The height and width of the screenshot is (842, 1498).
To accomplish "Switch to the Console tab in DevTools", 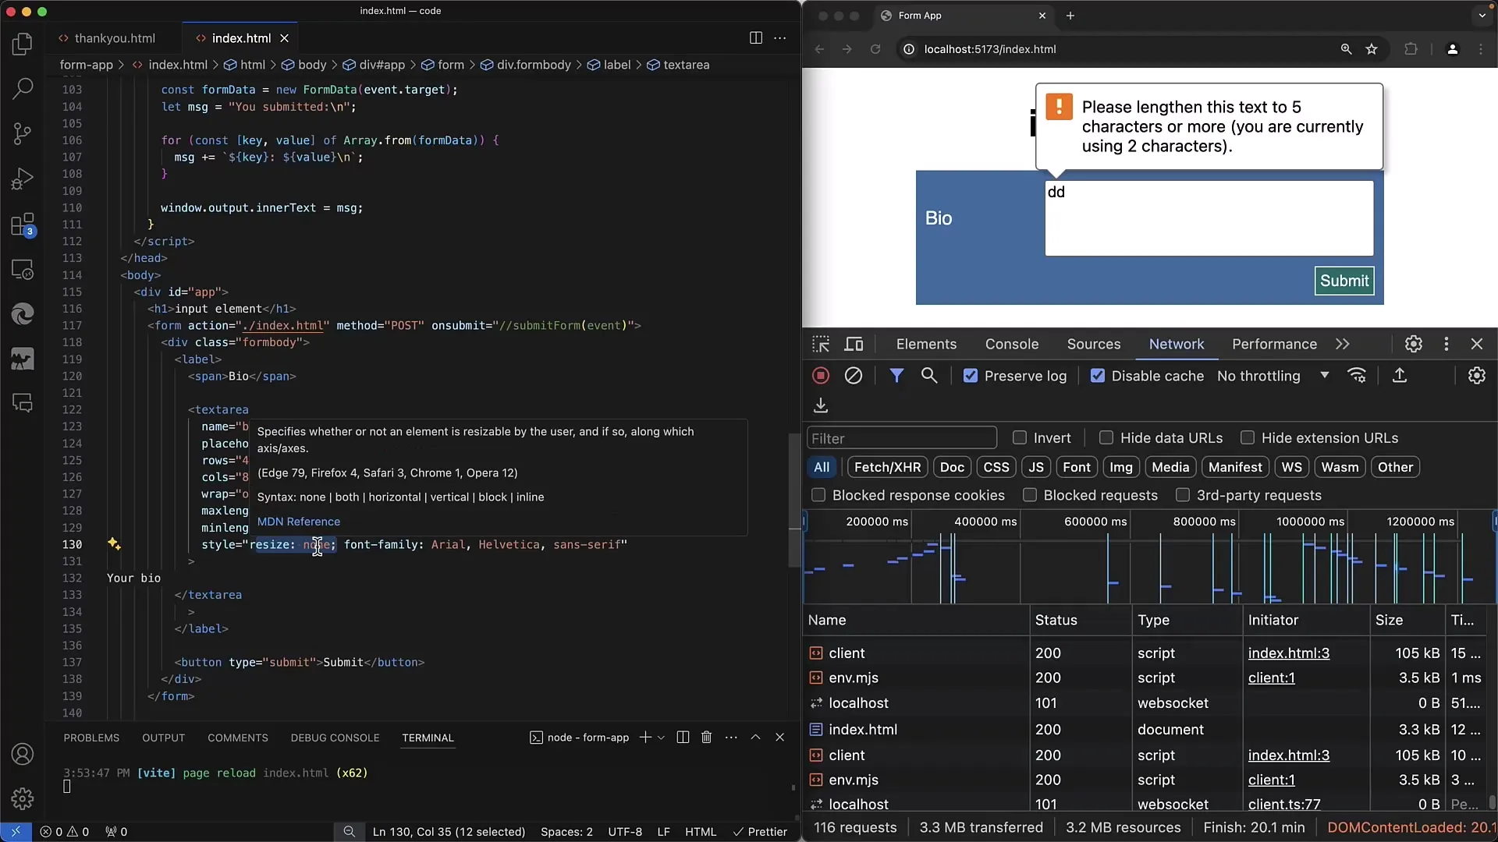I will pyautogui.click(x=1012, y=344).
